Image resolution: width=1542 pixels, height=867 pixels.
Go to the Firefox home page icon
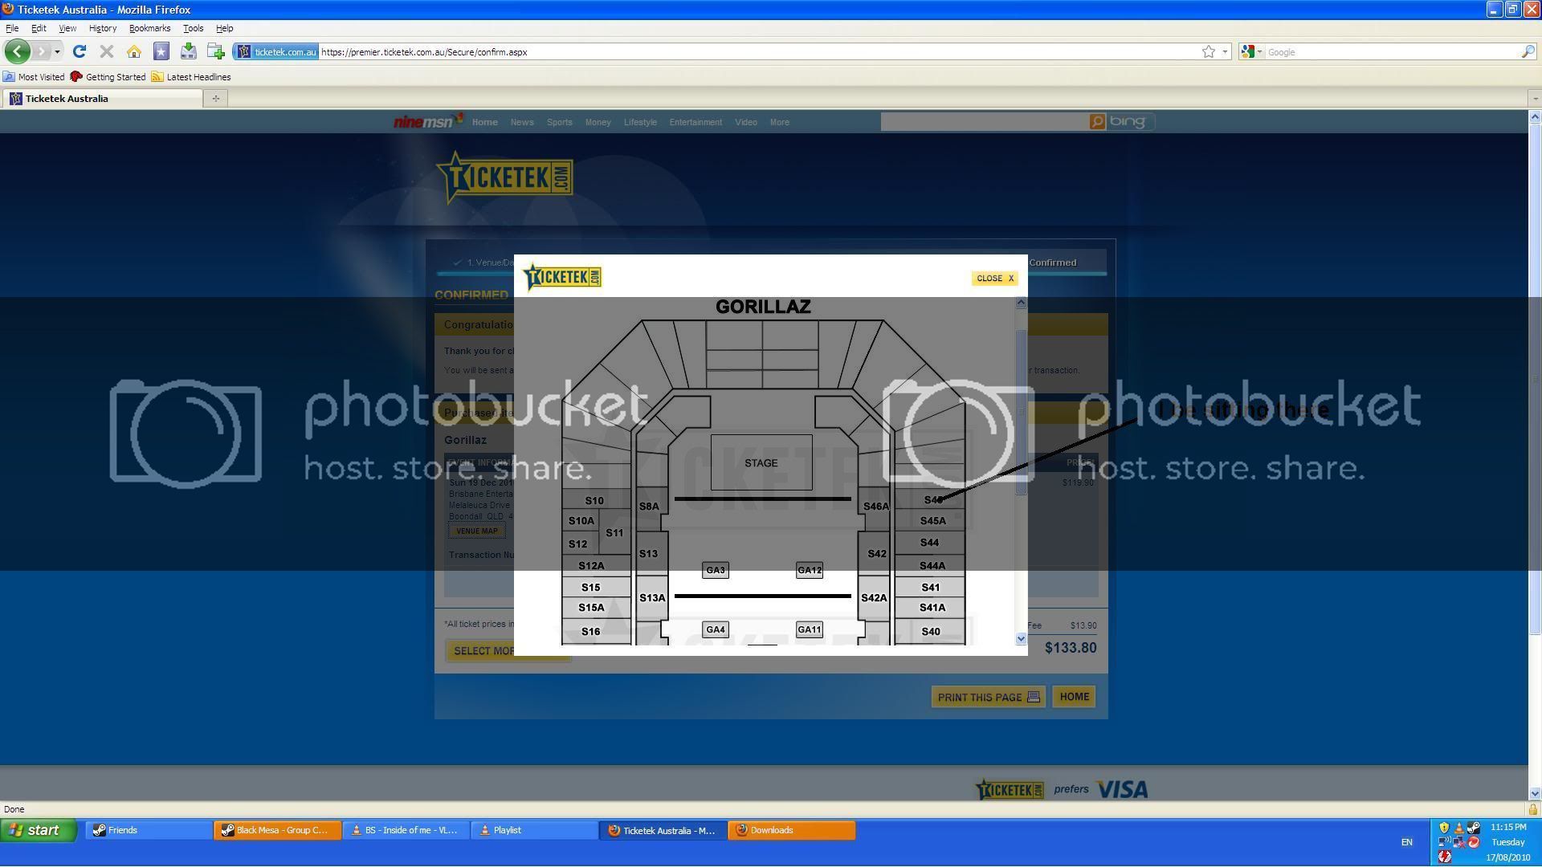click(134, 51)
